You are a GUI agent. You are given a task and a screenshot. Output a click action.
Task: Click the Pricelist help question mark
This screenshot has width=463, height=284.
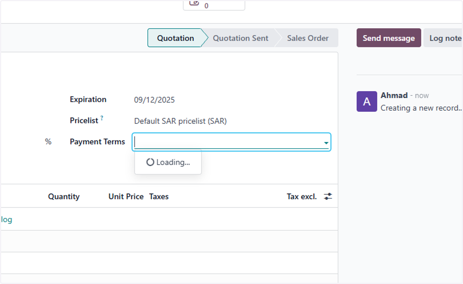click(x=102, y=118)
